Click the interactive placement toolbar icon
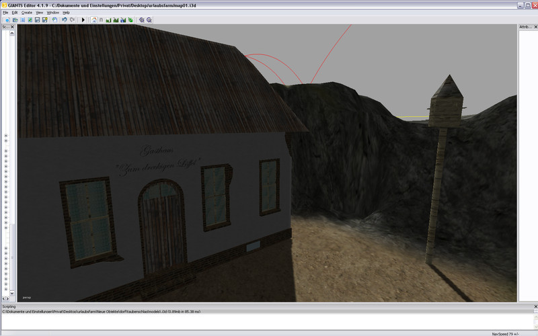 click(54, 20)
